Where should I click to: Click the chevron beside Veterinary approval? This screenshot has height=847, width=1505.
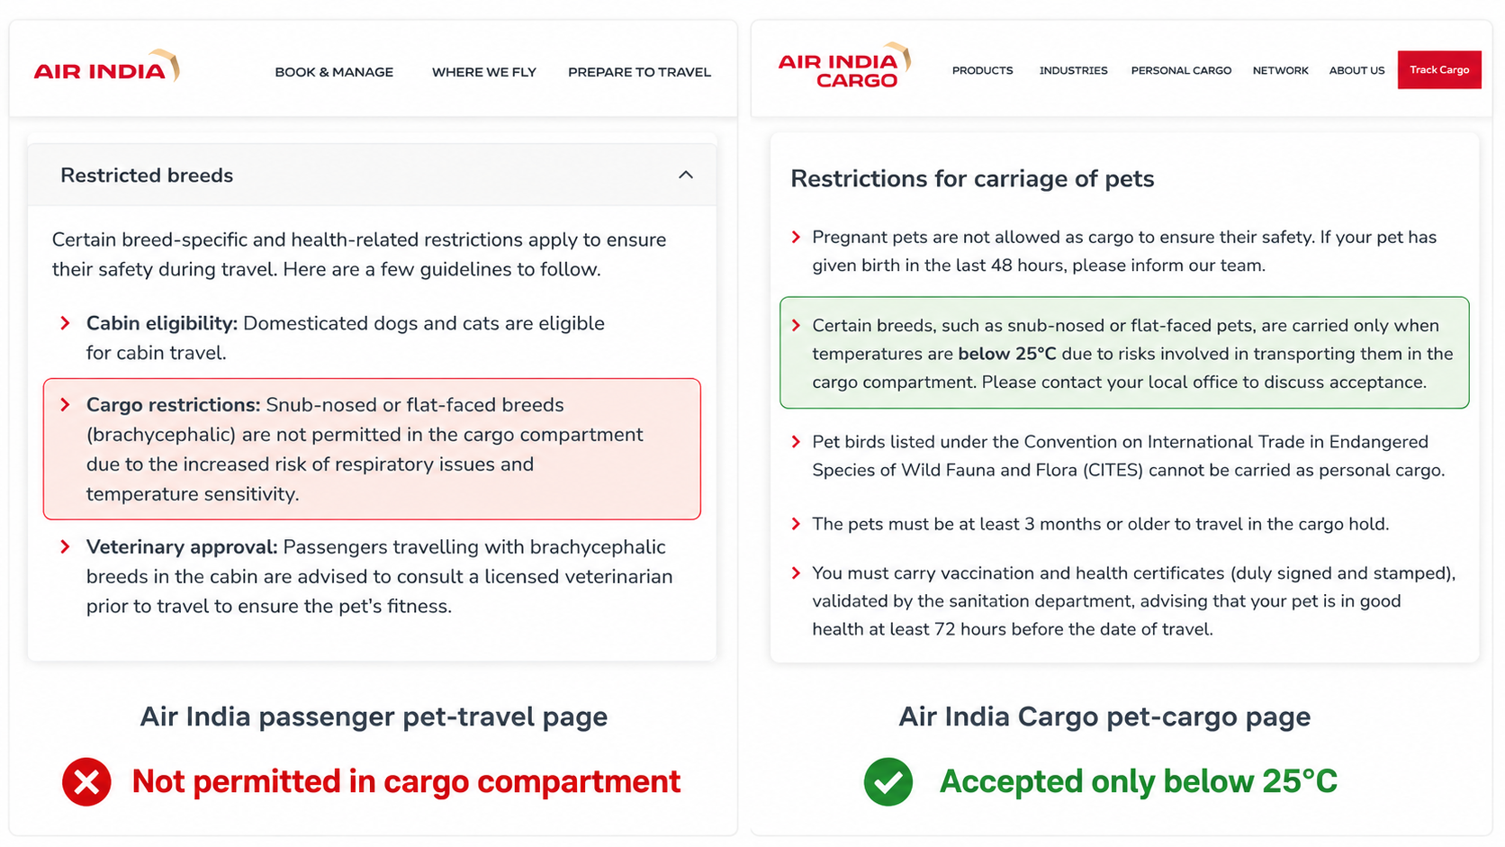(65, 546)
